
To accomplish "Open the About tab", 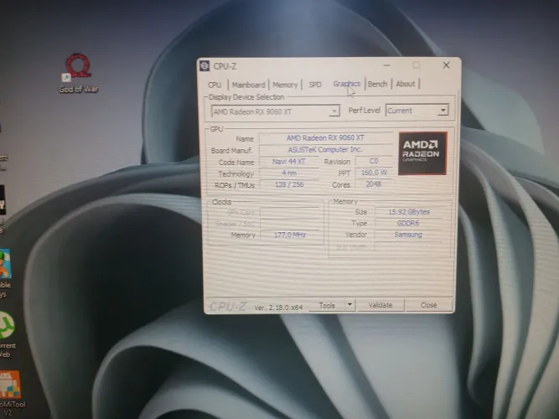I will [x=406, y=84].
